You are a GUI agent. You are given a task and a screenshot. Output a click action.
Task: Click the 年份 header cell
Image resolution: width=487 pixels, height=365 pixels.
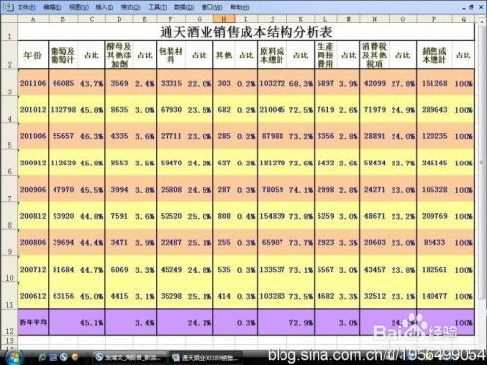(x=33, y=55)
